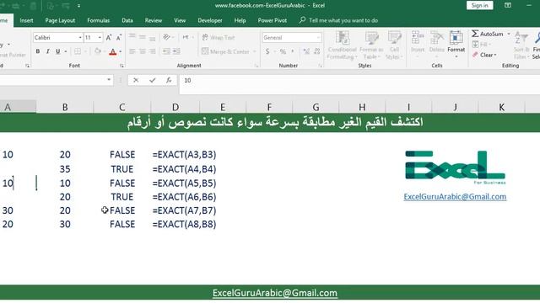
Task: Open the Formulas tab
Action: (x=98, y=20)
